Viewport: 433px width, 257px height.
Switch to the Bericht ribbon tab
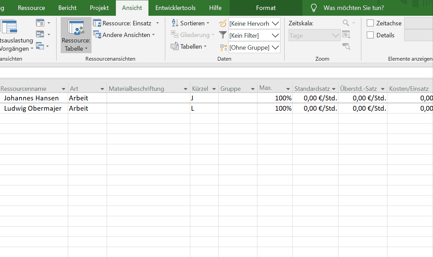pyautogui.click(x=67, y=8)
